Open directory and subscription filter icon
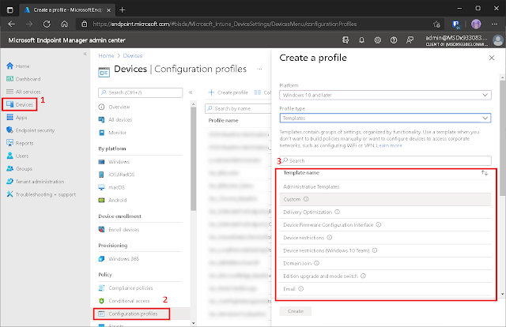506x327 pixels. [346, 40]
